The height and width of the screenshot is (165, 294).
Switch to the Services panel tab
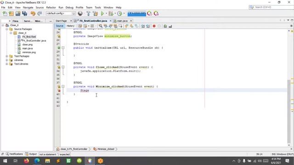coord(28,21)
